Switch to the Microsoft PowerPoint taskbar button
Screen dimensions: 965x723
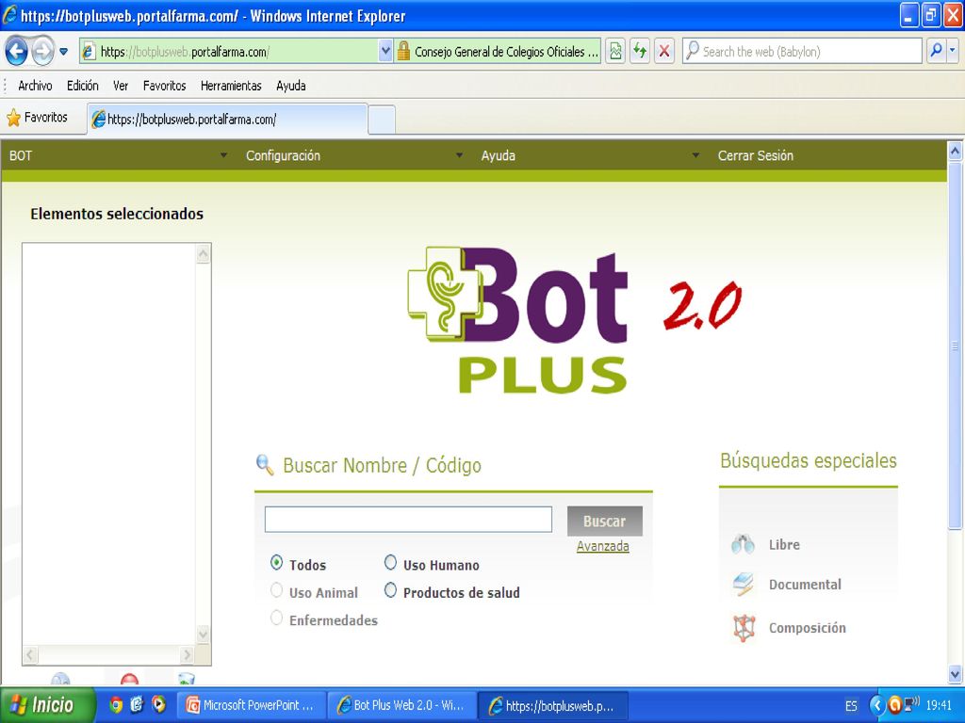[251, 705]
